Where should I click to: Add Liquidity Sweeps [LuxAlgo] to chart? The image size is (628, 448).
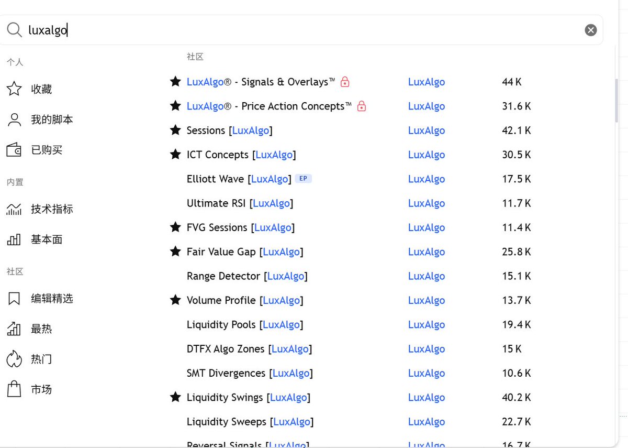(250, 422)
